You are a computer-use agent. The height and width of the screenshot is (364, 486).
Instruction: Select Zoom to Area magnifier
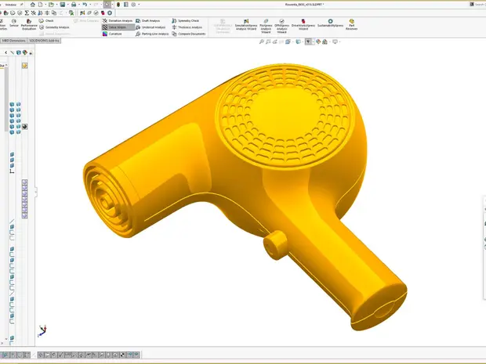268,41
